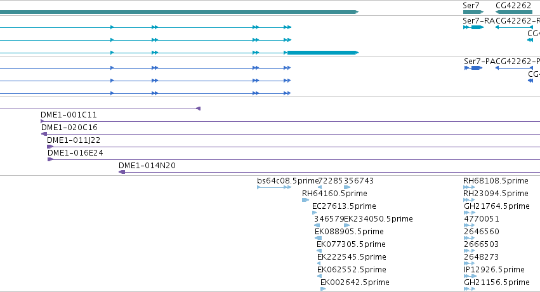Screen dimensions: 540x292
Task: Select BAC clone DME1-020C16
Action: tap(70, 128)
